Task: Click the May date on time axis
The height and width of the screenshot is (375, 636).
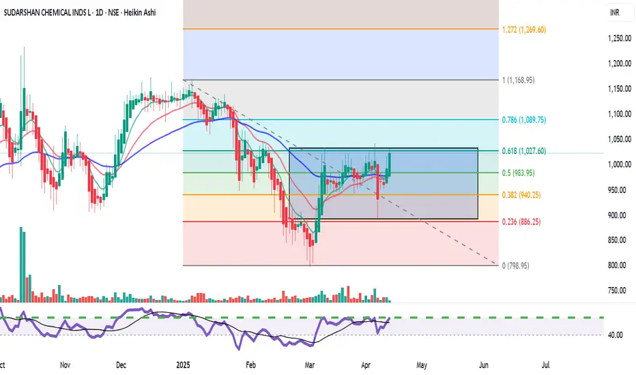Action: pyautogui.click(x=422, y=365)
